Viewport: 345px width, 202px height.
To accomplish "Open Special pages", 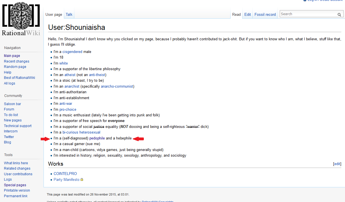I will (x=15, y=185).
